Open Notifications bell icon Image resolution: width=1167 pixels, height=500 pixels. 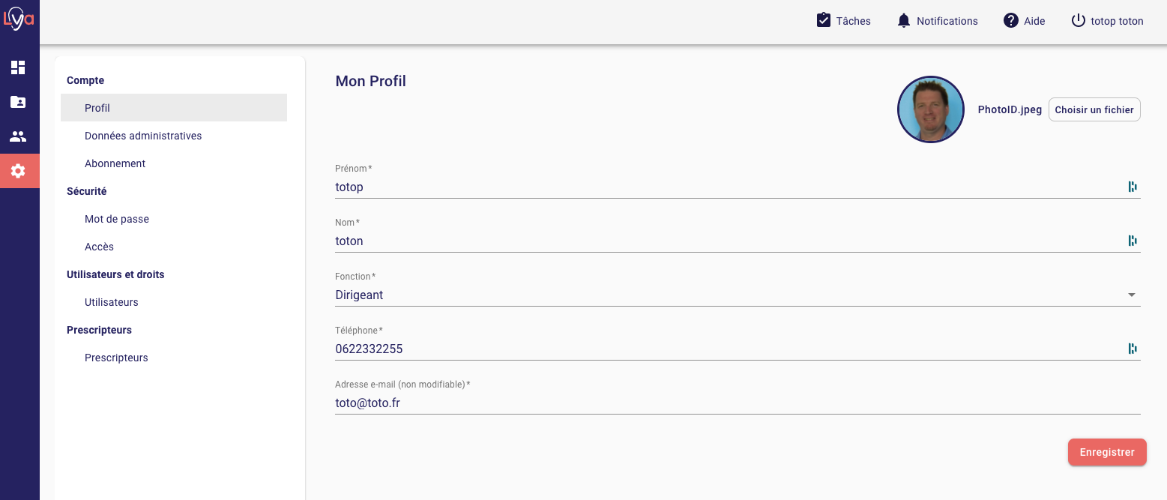coord(904,20)
